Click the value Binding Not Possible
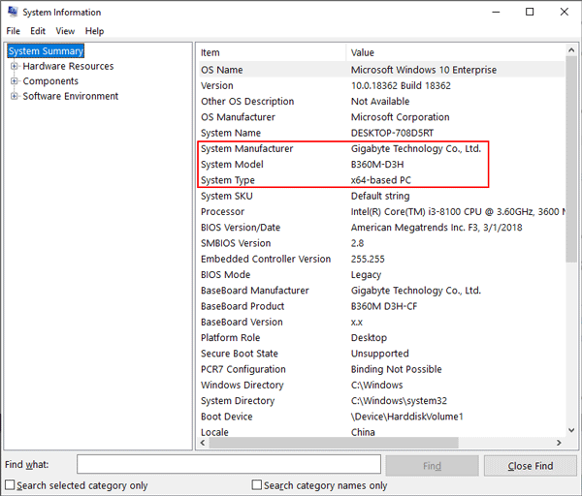Screen dimensions: 582x496 pos(396,369)
